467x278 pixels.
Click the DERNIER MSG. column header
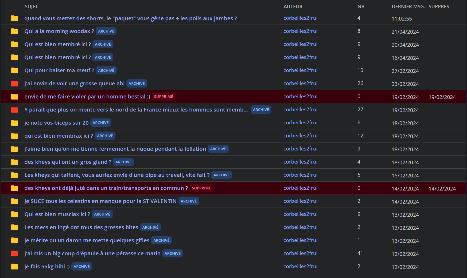point(408,7)
